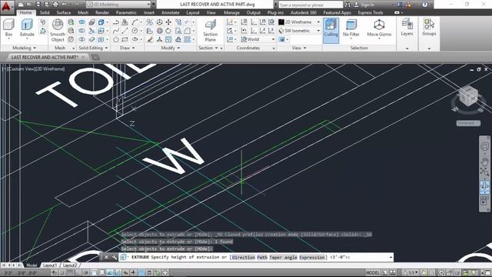Select the Spline draw tool

tap(116, 31)
